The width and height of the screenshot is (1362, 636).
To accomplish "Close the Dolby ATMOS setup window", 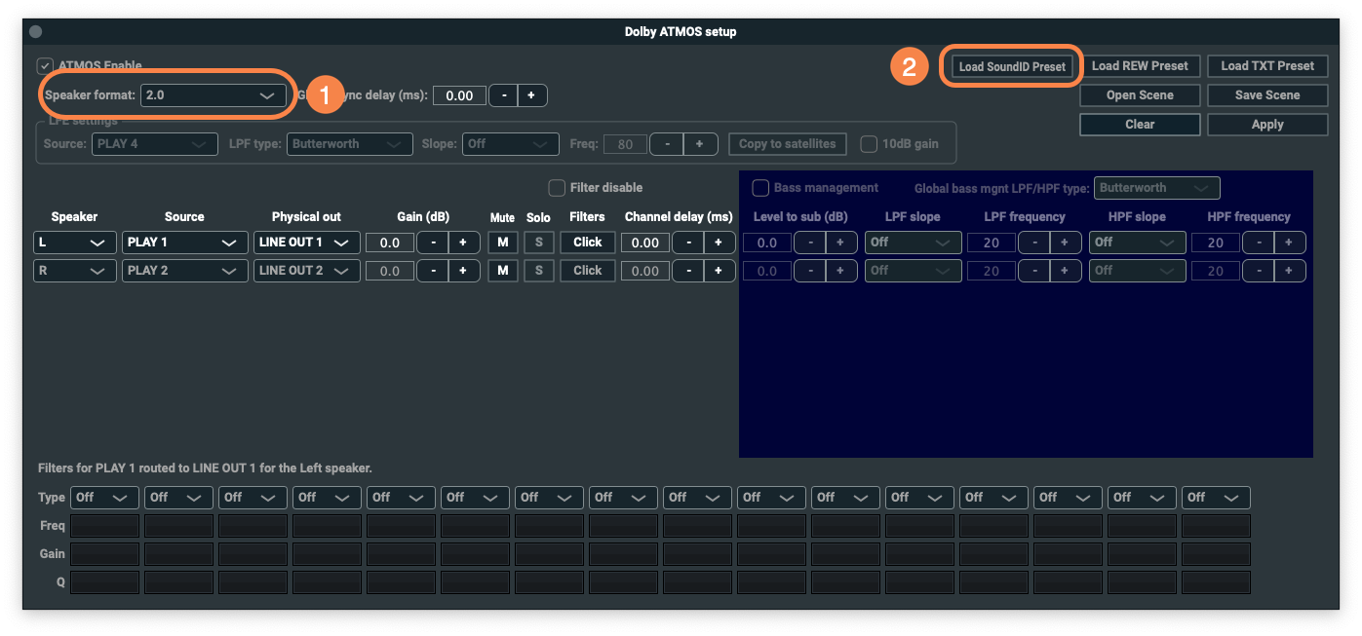I will point(36,31).
